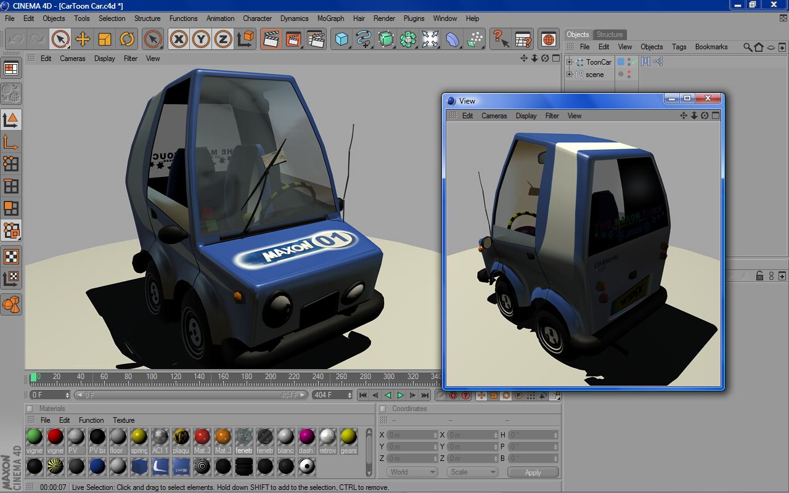Viewport: 789px width, 493px height.
Task: Toggle ToonCar render enable checkmark
Action: [634, 62]
